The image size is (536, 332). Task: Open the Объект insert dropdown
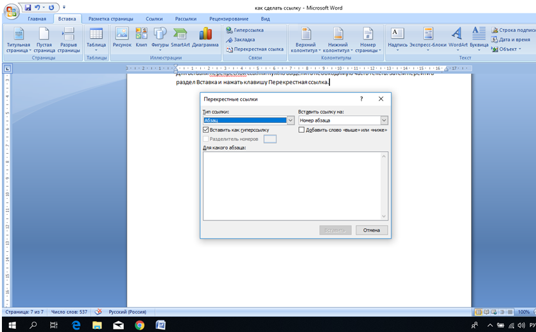pos(506,49)
